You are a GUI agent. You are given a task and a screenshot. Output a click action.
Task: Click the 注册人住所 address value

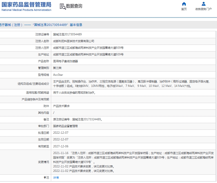pyautogui.click(x=88, y=48)
